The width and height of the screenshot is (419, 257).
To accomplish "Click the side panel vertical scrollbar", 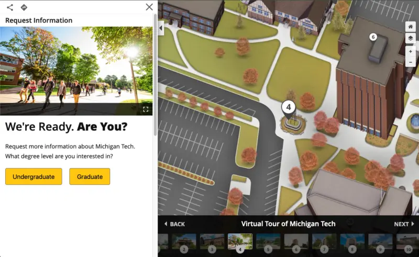I will click(x=155, y=75).
